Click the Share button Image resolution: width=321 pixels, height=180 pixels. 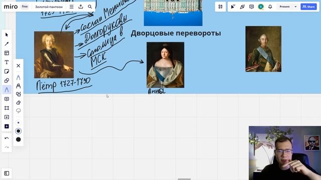[x=308, y=6]
